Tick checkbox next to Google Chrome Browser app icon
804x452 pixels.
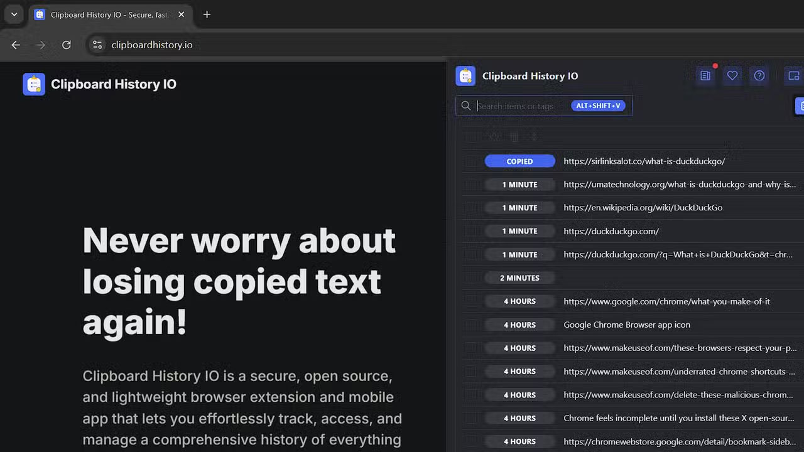pyautogui.click(x=470, y=325)
